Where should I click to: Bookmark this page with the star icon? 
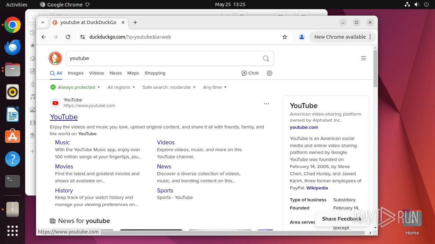click(285, 37)
